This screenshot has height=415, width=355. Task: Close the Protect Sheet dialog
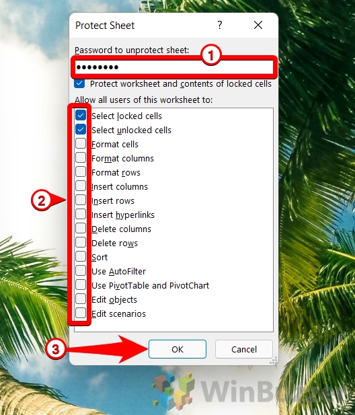coord(258,25)
